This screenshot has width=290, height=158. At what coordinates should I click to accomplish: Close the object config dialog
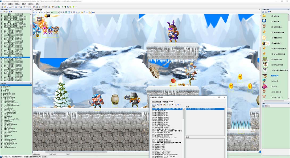point(224,97)
